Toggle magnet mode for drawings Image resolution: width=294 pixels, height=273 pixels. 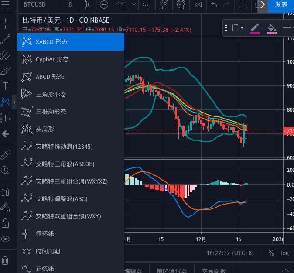[x=5, y=192]
